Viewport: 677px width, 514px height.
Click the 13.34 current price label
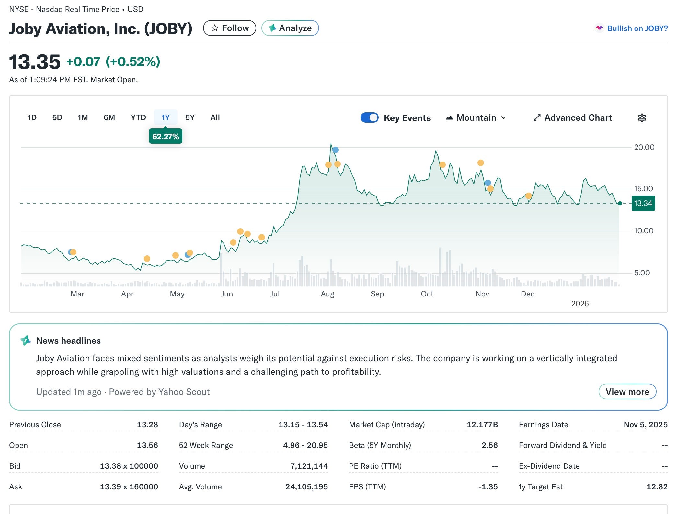[x=643, y=203]
